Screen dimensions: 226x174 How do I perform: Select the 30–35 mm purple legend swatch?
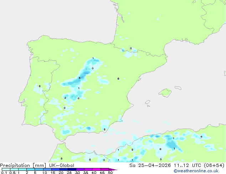click(80, 169)
